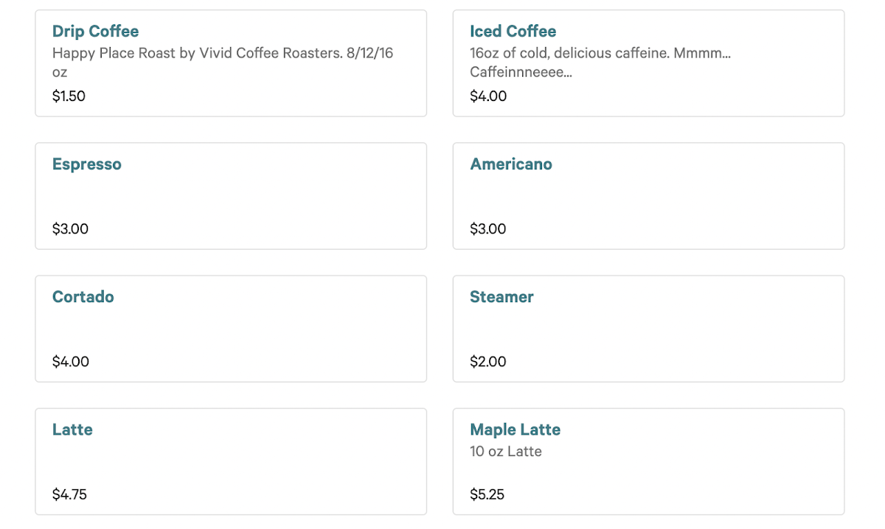Click the Latte title in bottom-left card
The image size is (885, 529).
pyautogui.click(x=72, y=430)
